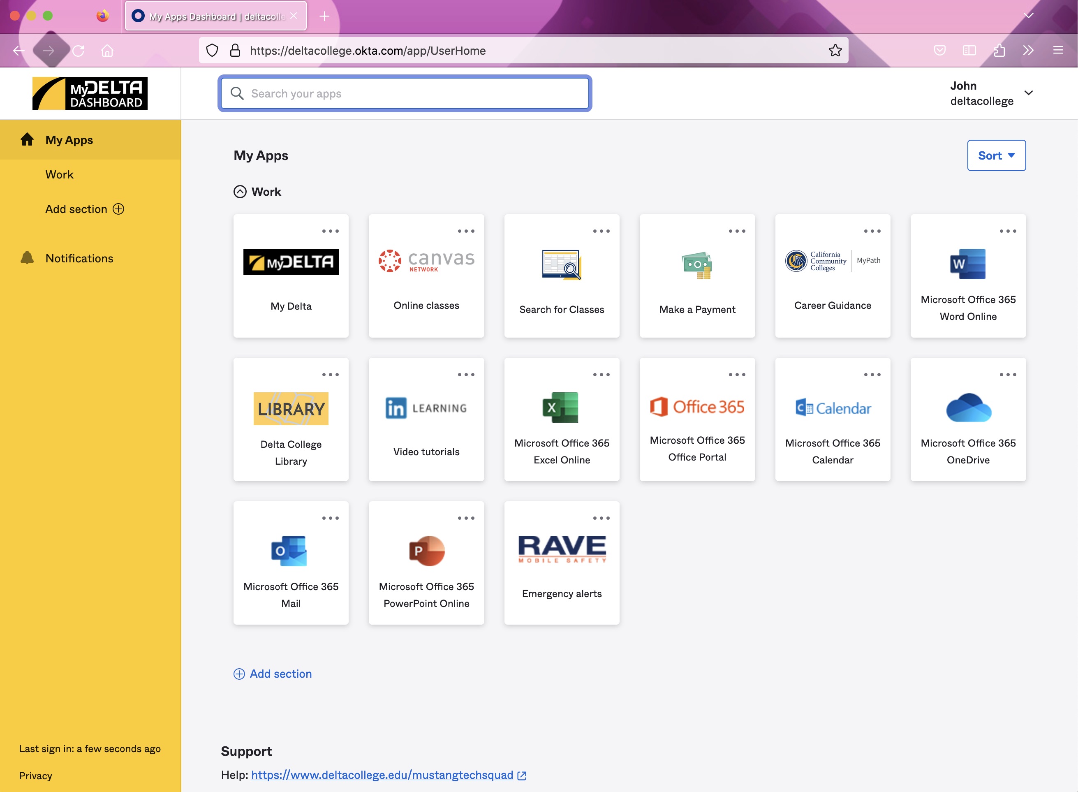Click the Search your apps field
This screenshot has height=792, width=1078.
405,93
